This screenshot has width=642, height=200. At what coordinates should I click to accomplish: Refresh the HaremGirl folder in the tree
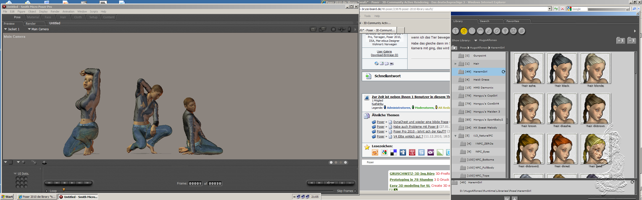(x=503, y=72)
